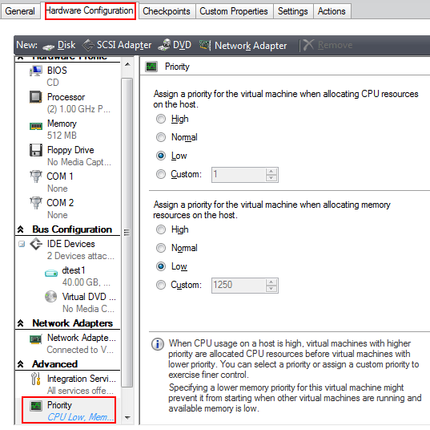Set memory priority to Normal
Viewport: 430px width, 430px height.
click(161, 248)
